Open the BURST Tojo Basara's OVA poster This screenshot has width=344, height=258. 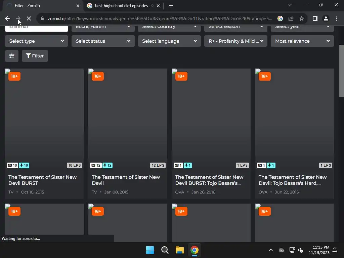[211, 119]
